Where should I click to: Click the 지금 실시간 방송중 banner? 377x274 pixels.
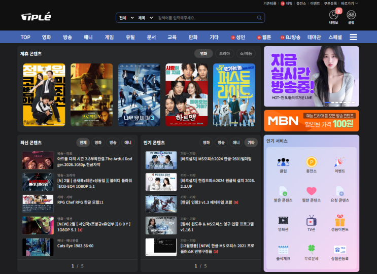pyautogui.click(x=312, y=77)
